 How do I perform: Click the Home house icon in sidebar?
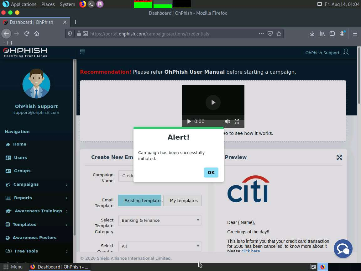(x=8, y=144)
